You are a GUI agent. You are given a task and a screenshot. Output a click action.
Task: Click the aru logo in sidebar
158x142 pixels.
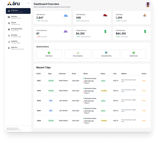[14, 4]
